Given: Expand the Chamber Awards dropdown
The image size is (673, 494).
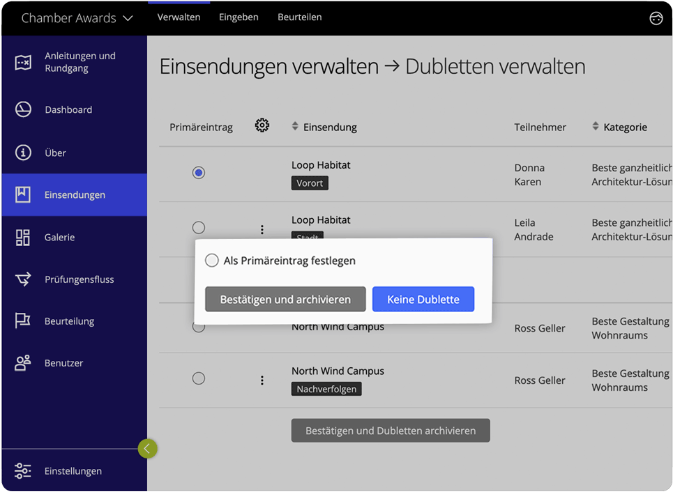Looking at the screenshot, I should click(x=77, y=18).
